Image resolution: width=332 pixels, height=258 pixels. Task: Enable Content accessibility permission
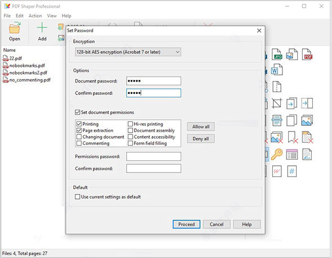[x=130, y=137]
